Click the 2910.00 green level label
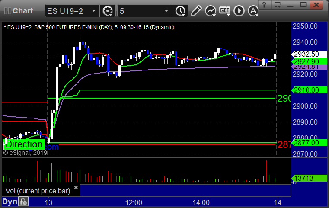 (309, 90)
